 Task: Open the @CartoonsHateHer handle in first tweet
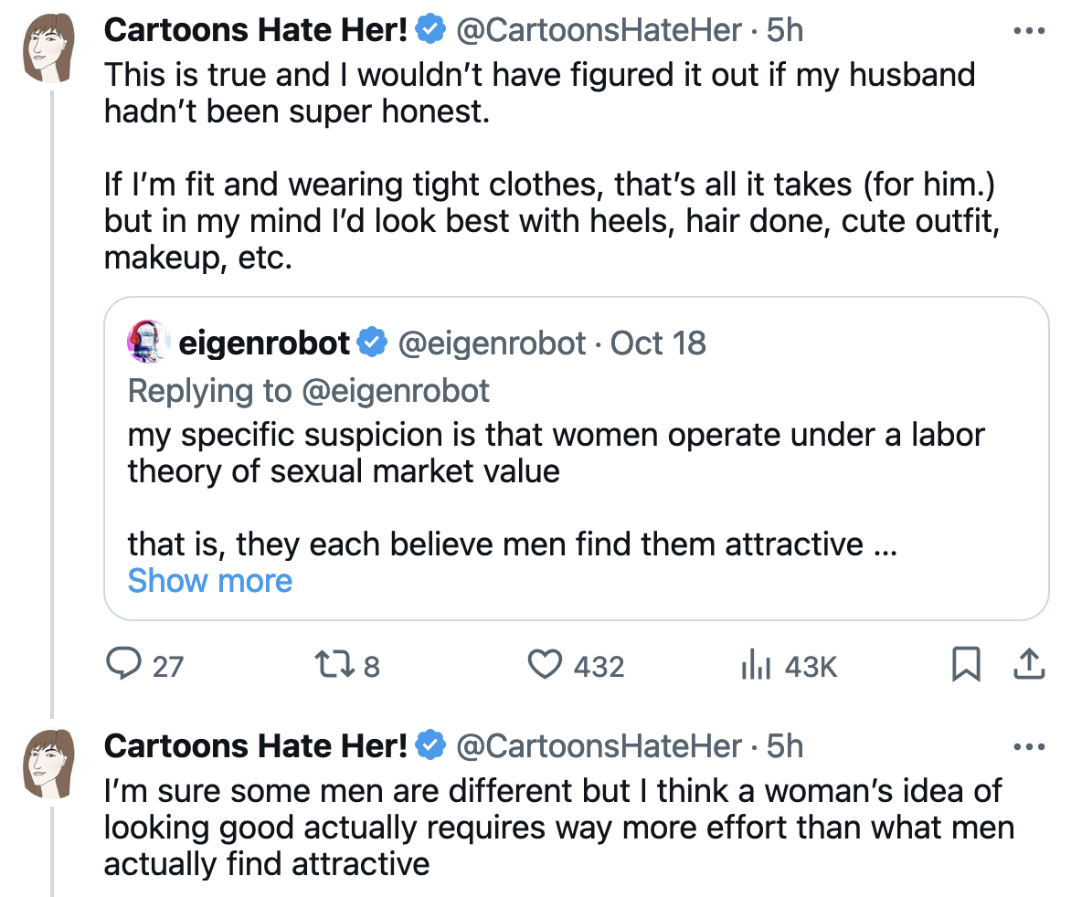click(599, 31)
